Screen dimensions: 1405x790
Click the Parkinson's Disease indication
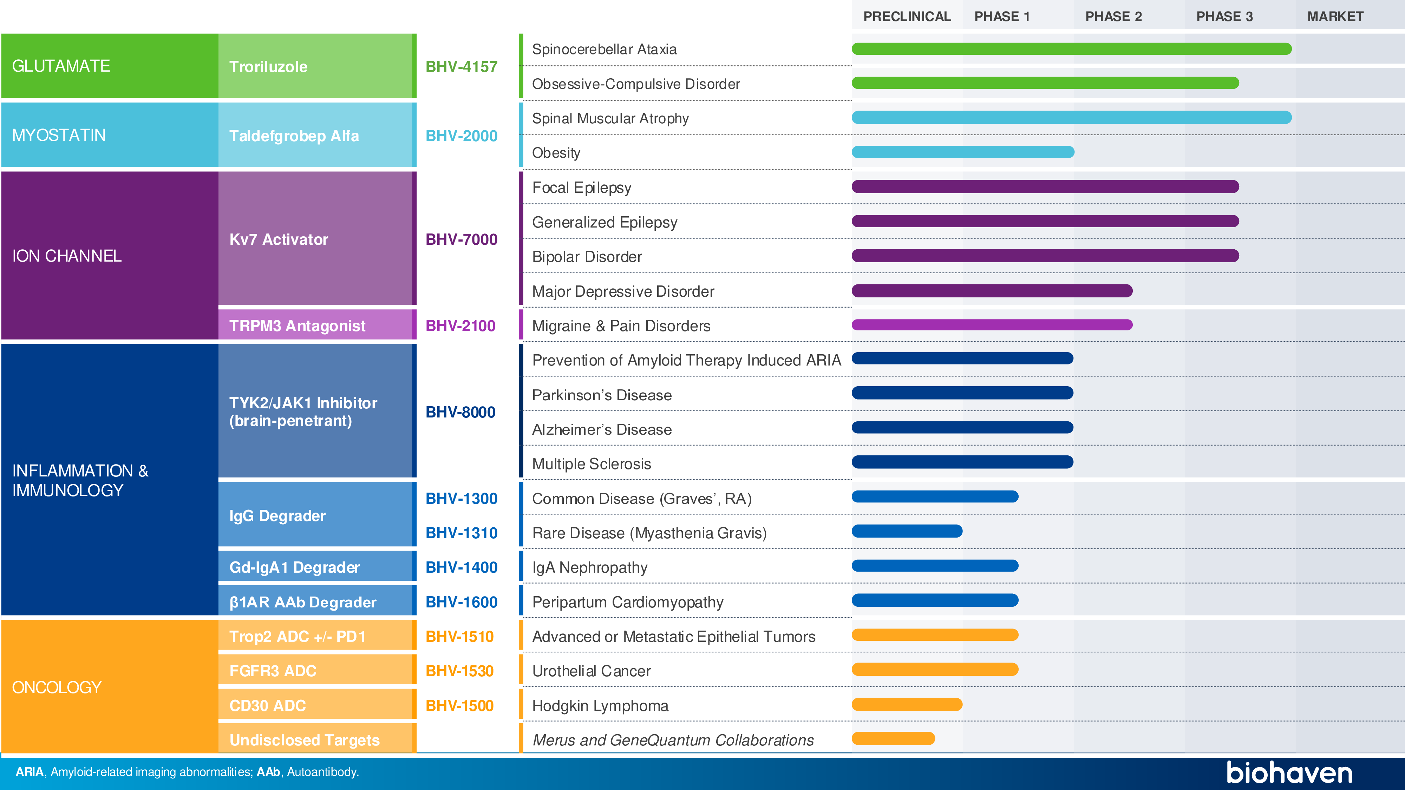pos(602,395)
